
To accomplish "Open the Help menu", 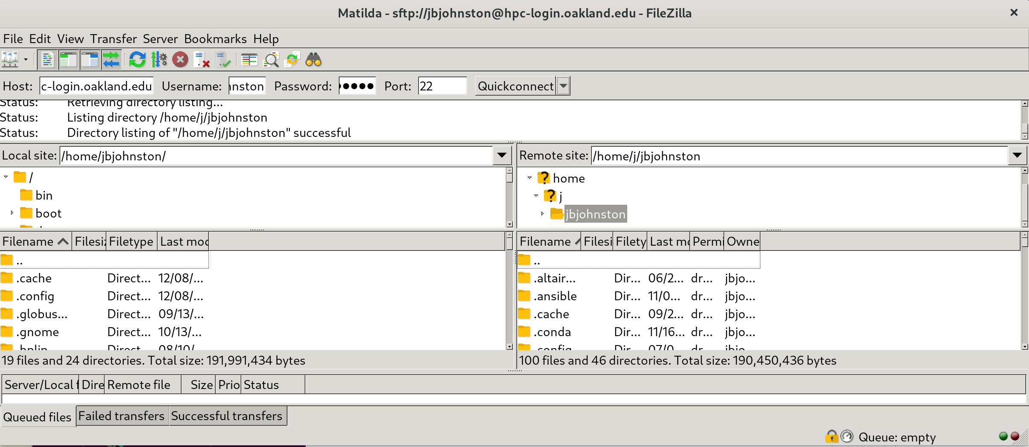I will tap(266, 39).
